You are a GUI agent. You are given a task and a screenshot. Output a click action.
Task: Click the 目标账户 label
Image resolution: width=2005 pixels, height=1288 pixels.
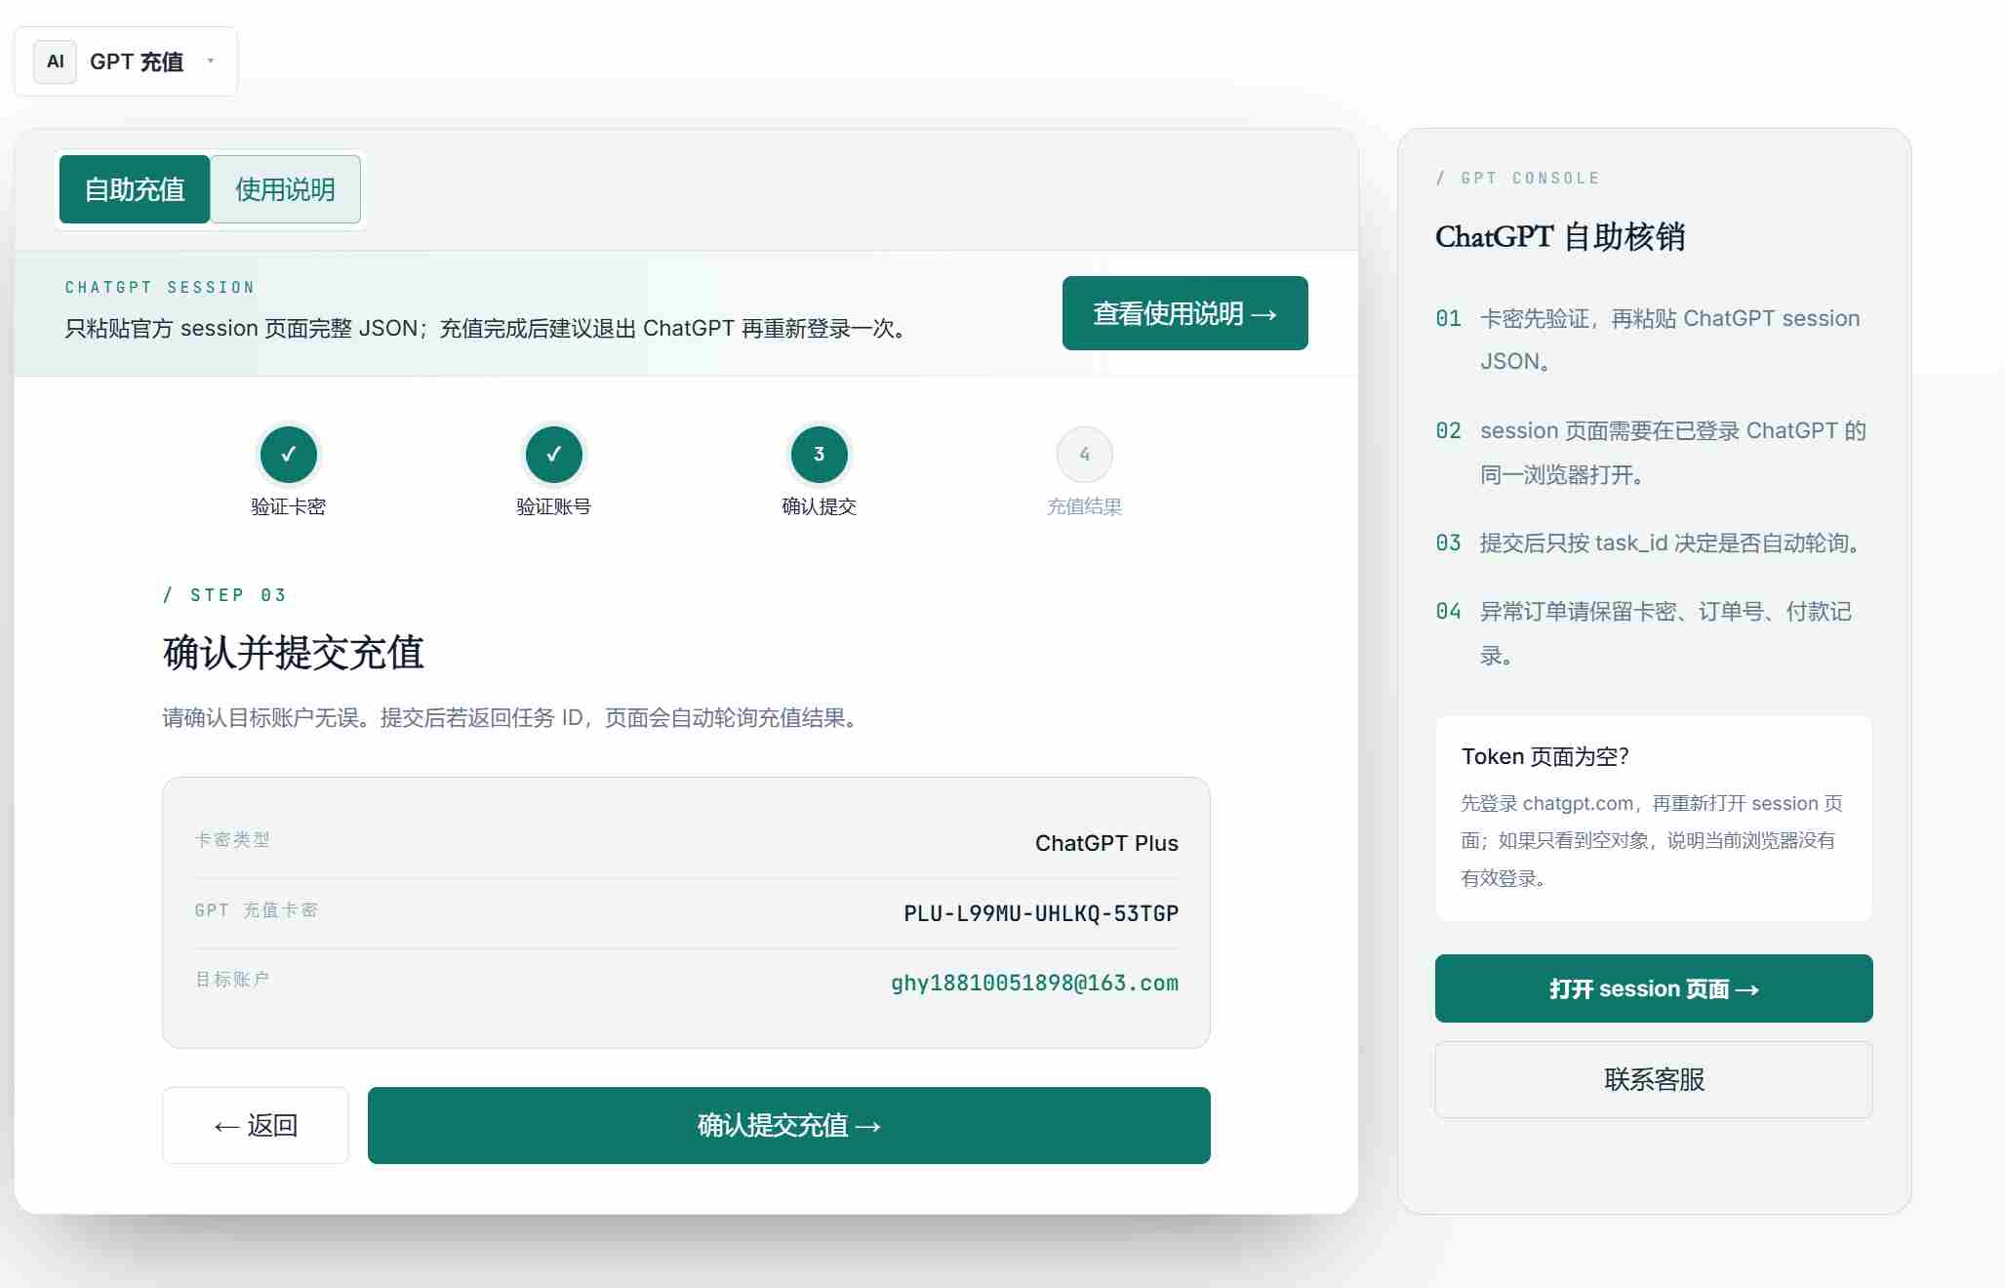tap(232, 979)
